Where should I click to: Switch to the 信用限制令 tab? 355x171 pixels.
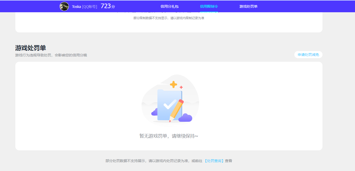click(209, 6)
